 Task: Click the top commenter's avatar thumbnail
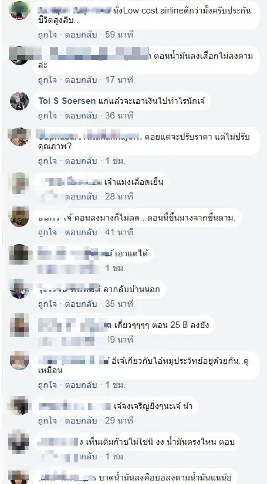click(19, 10)
